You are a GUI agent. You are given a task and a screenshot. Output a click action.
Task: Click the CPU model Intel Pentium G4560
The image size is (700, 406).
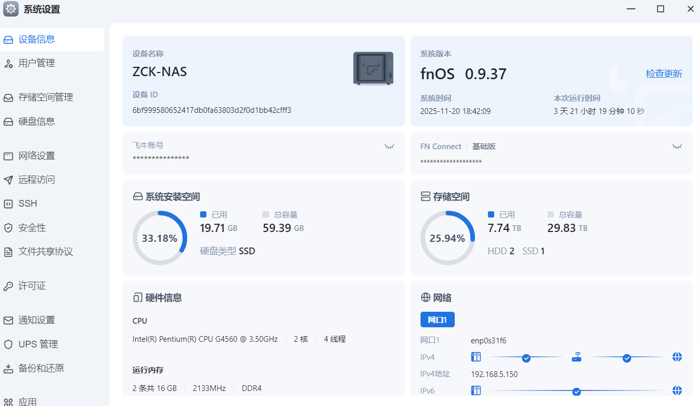[205, 339]
